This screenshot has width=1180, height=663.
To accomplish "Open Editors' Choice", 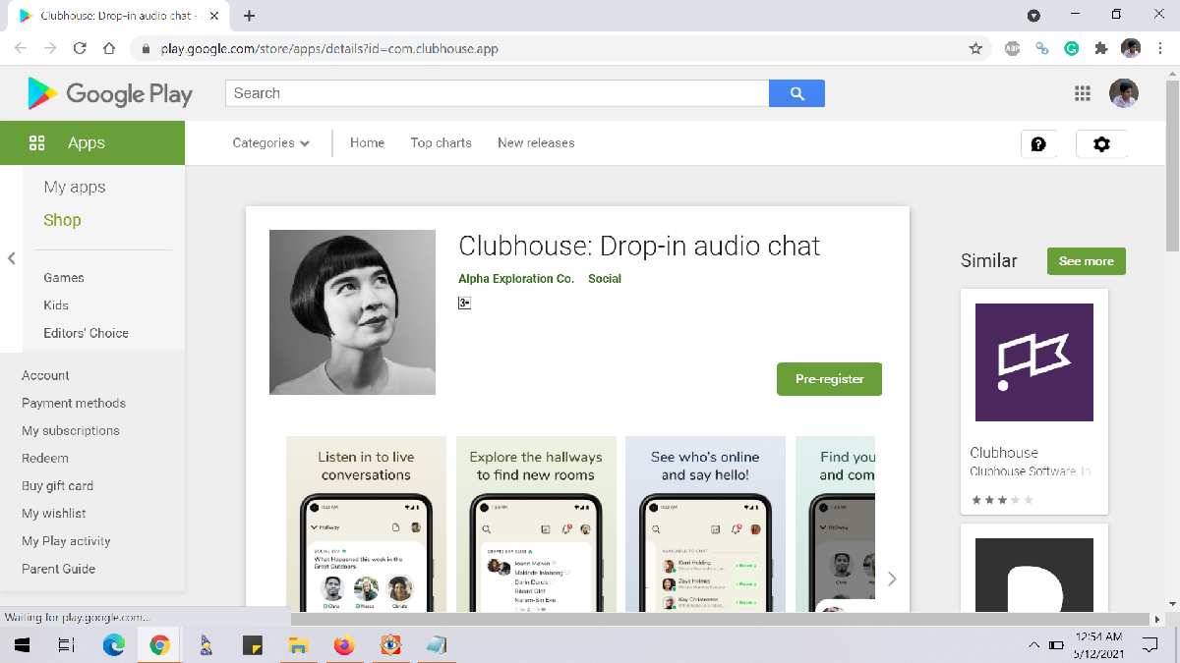I will [x=86, y=333].
